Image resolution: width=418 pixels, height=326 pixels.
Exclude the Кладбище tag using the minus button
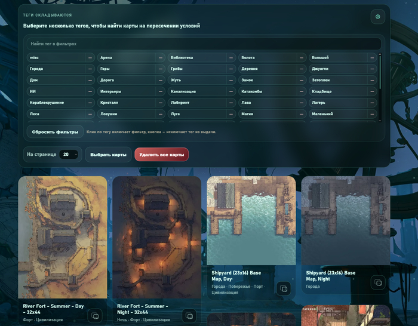click(372, 91)
